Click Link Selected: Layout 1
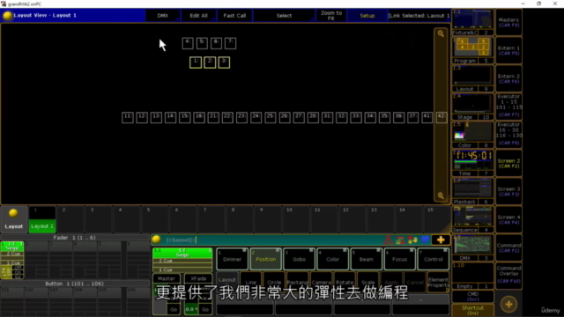The image size is (564, 317). pyautogui.click(x=419, y=16)
